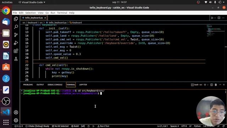The height and width of the screenshot is (128, 227).
Task: Click the Keyboard class breadcrumb
Action: 76,23
